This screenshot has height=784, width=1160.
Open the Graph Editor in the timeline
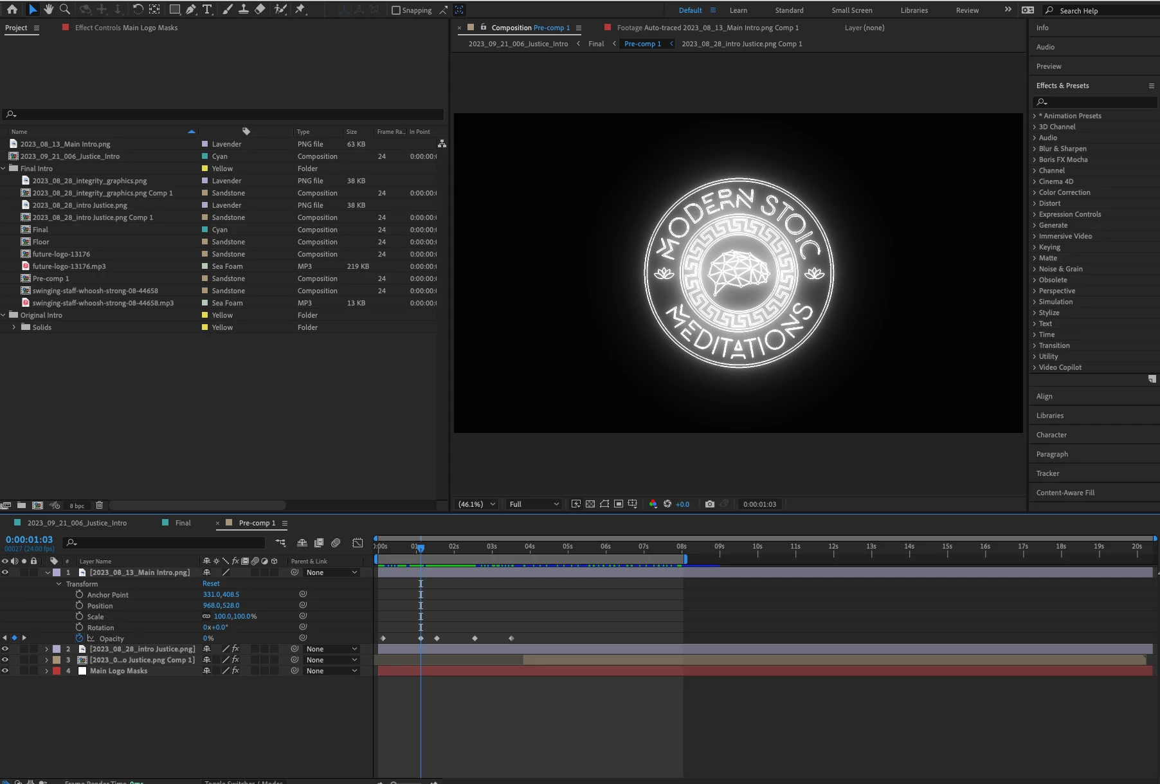click(358, 543)
